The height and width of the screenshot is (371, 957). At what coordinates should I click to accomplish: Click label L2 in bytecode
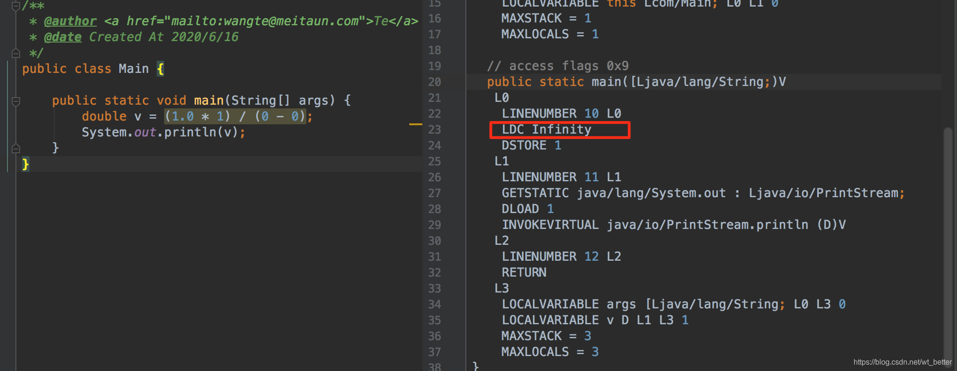501,241
